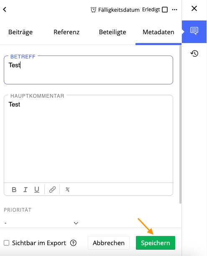Expand the Priorität dropdown
Image resolution: width=207 pixels, height=256 pixels.
click(41, 223)
